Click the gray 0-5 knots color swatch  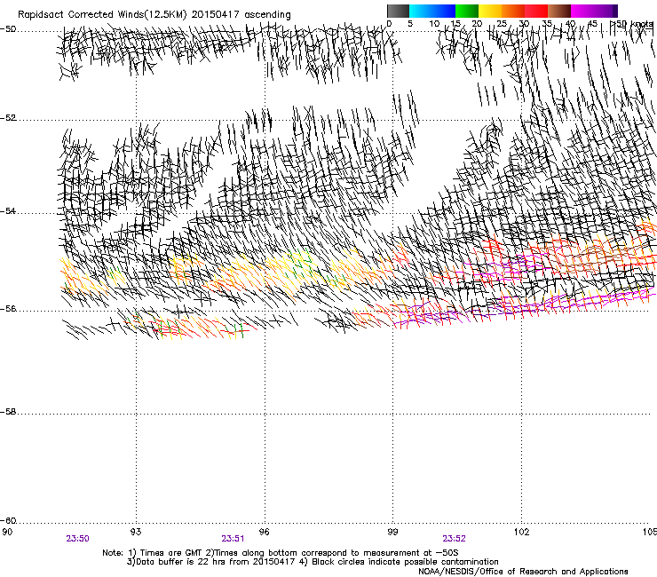(x=398, y=11)
